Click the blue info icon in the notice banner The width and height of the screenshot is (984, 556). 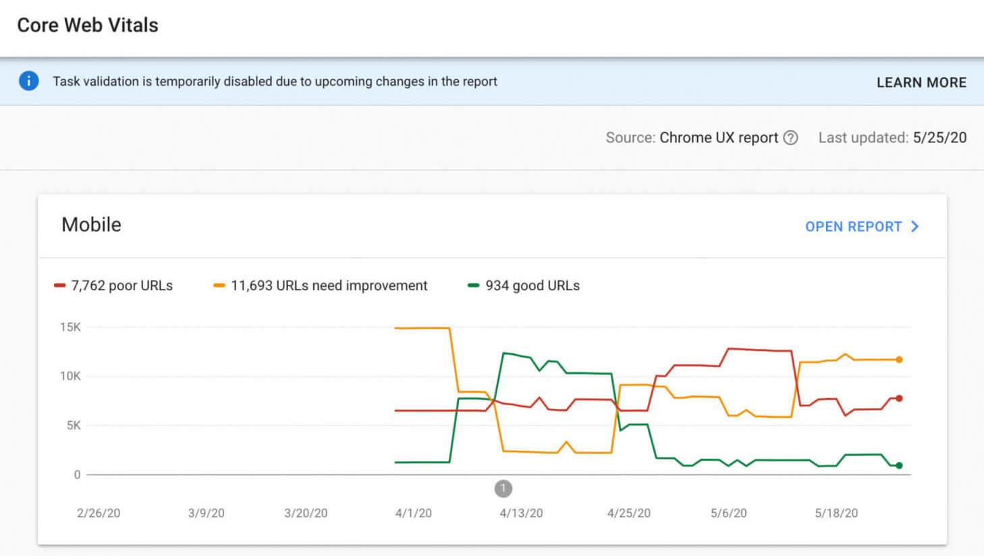coord(28,80)
